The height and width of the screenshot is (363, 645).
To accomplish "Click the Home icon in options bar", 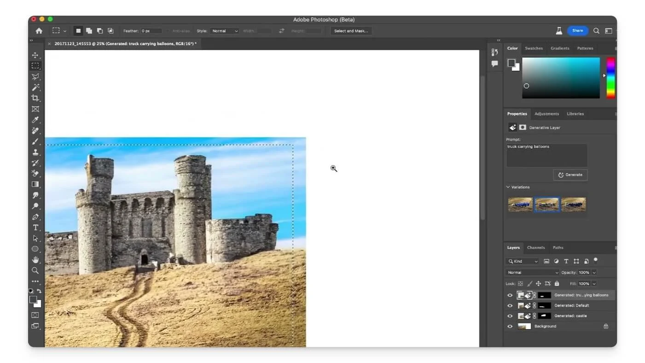I will (x=39, y=31).
